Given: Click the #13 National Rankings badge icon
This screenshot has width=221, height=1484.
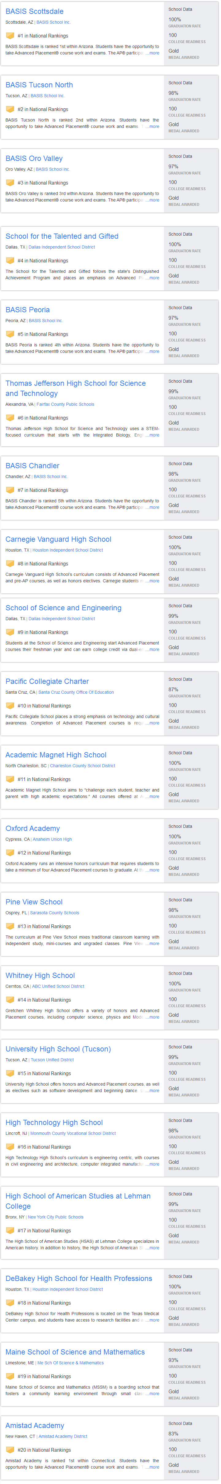Looking at the screenshot, I should click(10, 926).
